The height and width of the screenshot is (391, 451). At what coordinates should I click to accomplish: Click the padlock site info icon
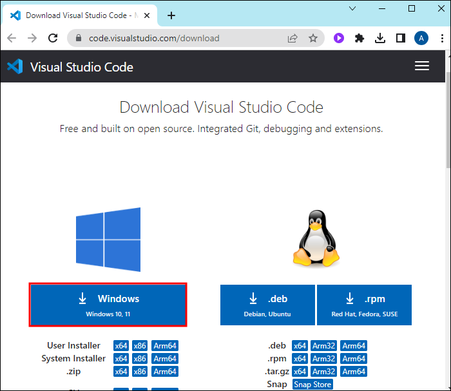[79, 38]
